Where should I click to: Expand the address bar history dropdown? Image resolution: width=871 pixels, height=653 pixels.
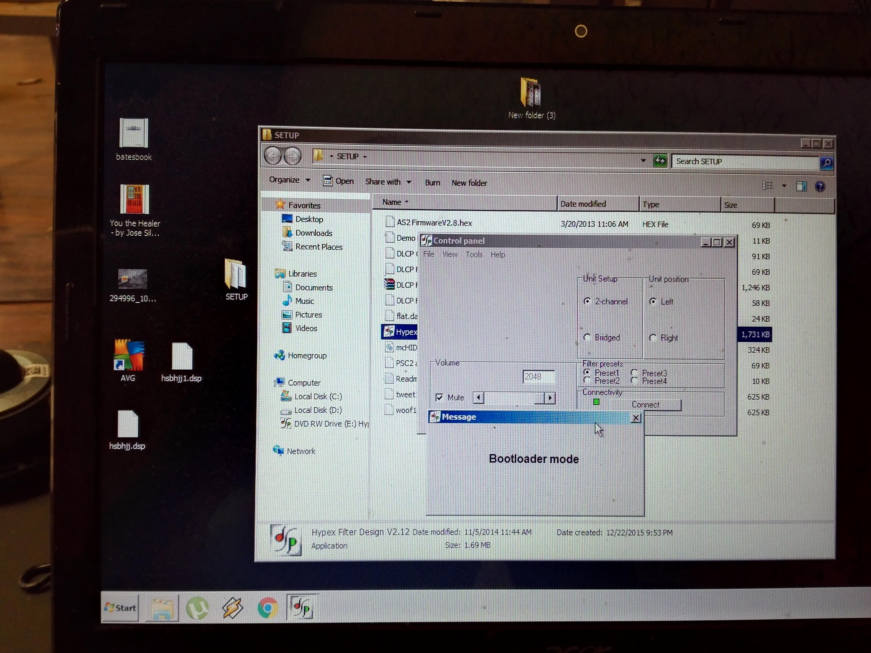(x=643, y=160)
